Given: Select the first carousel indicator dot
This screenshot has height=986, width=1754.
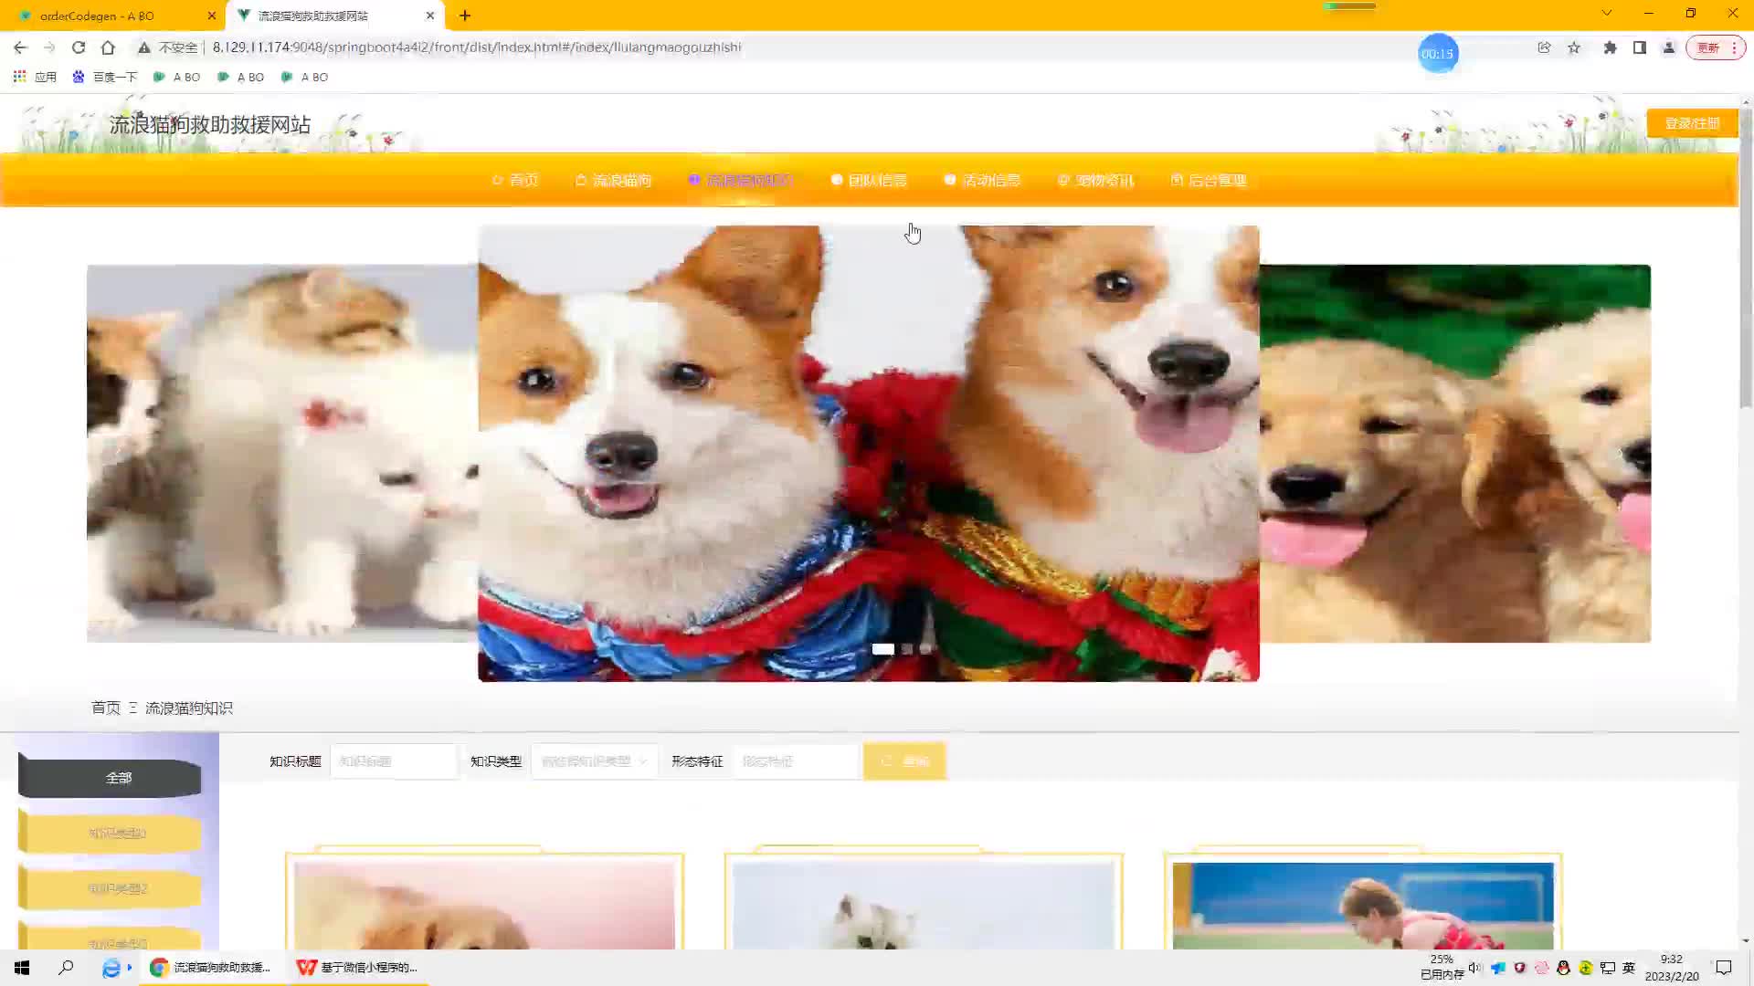Looking at the screenshot, I should point(882,649).
